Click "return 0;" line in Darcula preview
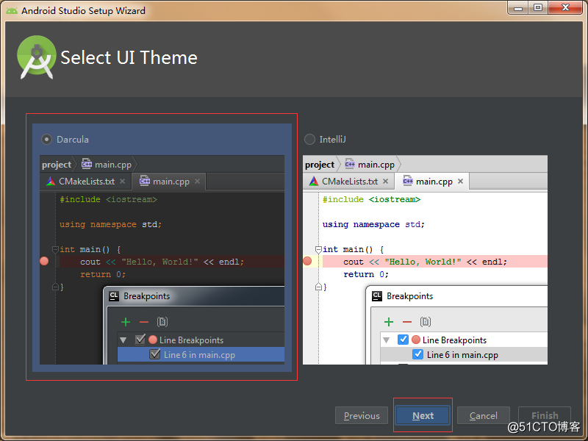This screenshot has width=588, height=441. (103, 274)
